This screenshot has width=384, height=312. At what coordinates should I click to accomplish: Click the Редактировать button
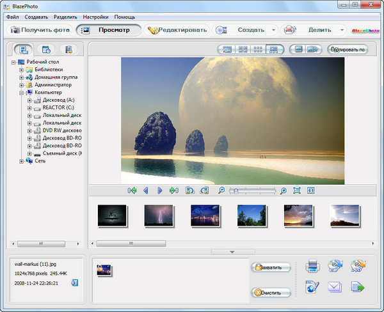177,29
